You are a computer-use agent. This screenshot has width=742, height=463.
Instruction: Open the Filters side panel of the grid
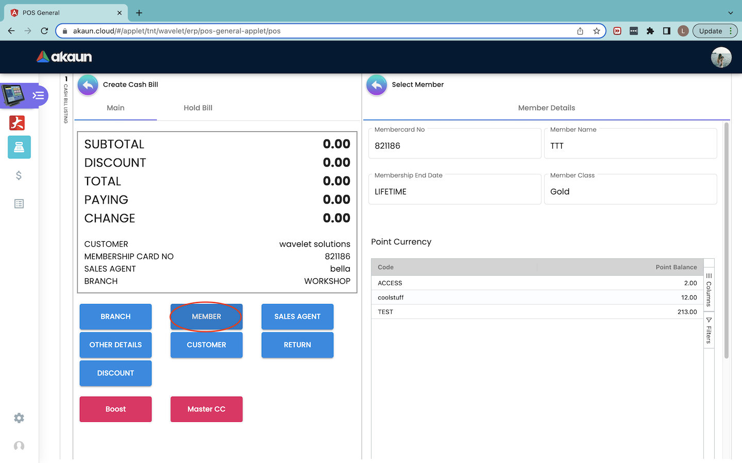pos(709,330)
